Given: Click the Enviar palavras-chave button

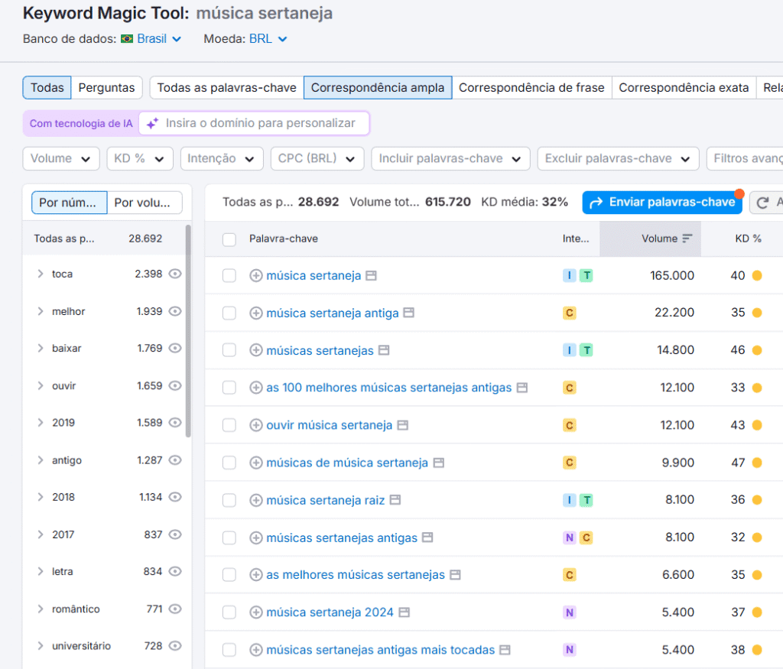Looking at the screenshot, I should point(662,202).
